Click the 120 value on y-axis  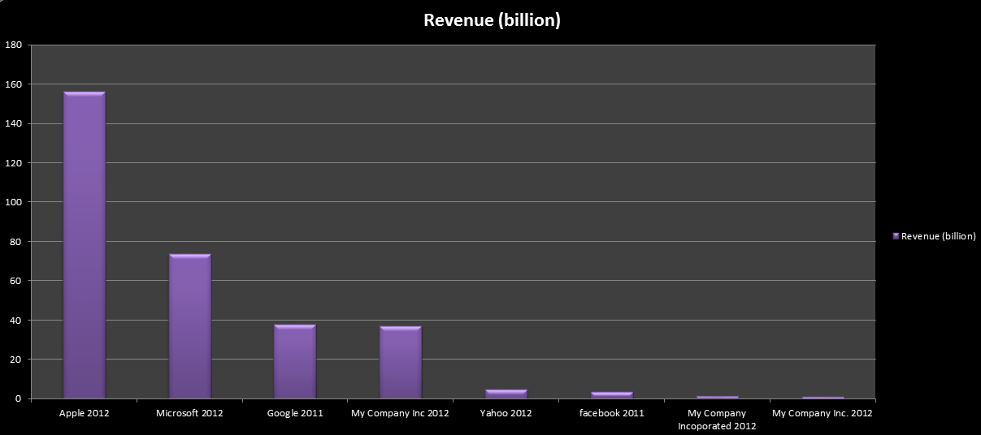[13, 163]
